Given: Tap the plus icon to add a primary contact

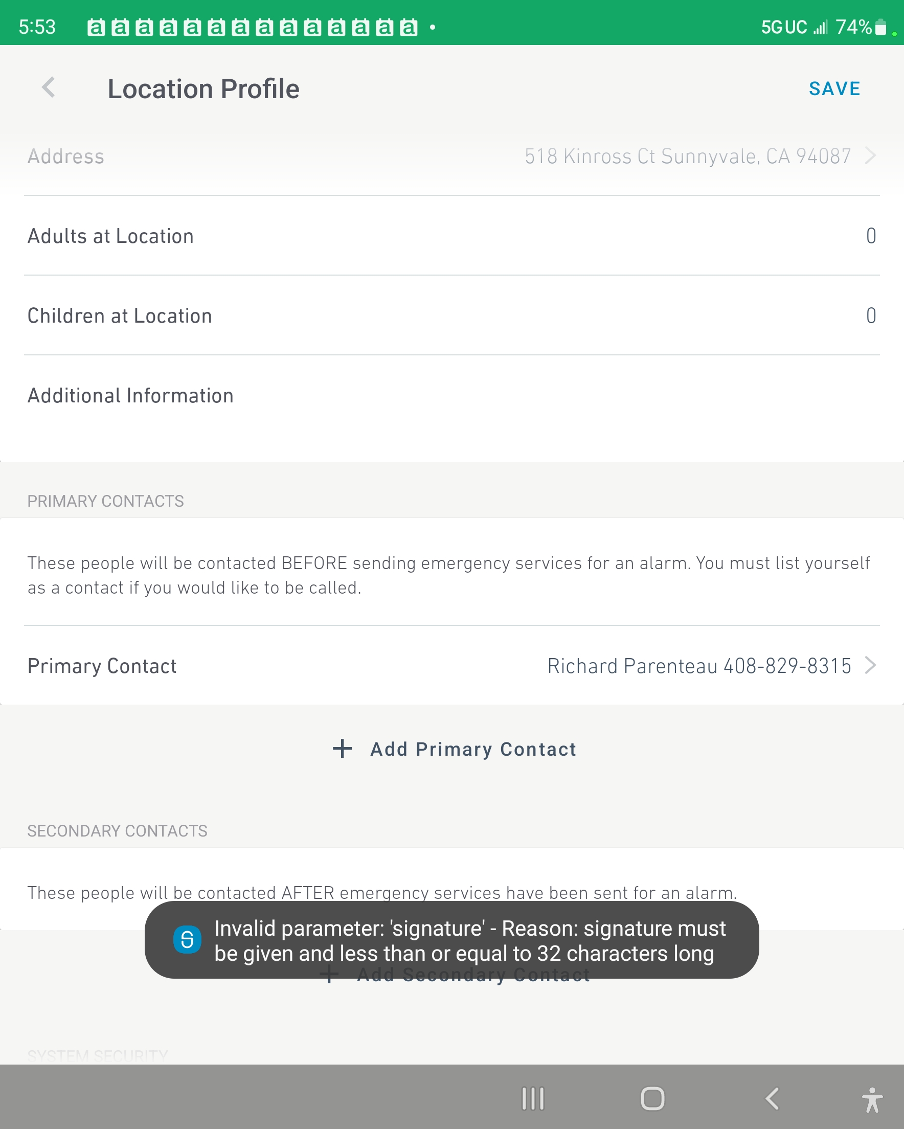Looking at the screenshot, I should 342,749.
